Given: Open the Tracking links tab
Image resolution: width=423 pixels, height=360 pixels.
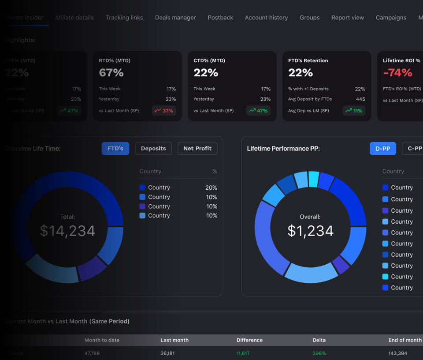Looking at the screenshot, I should point(124,18).
